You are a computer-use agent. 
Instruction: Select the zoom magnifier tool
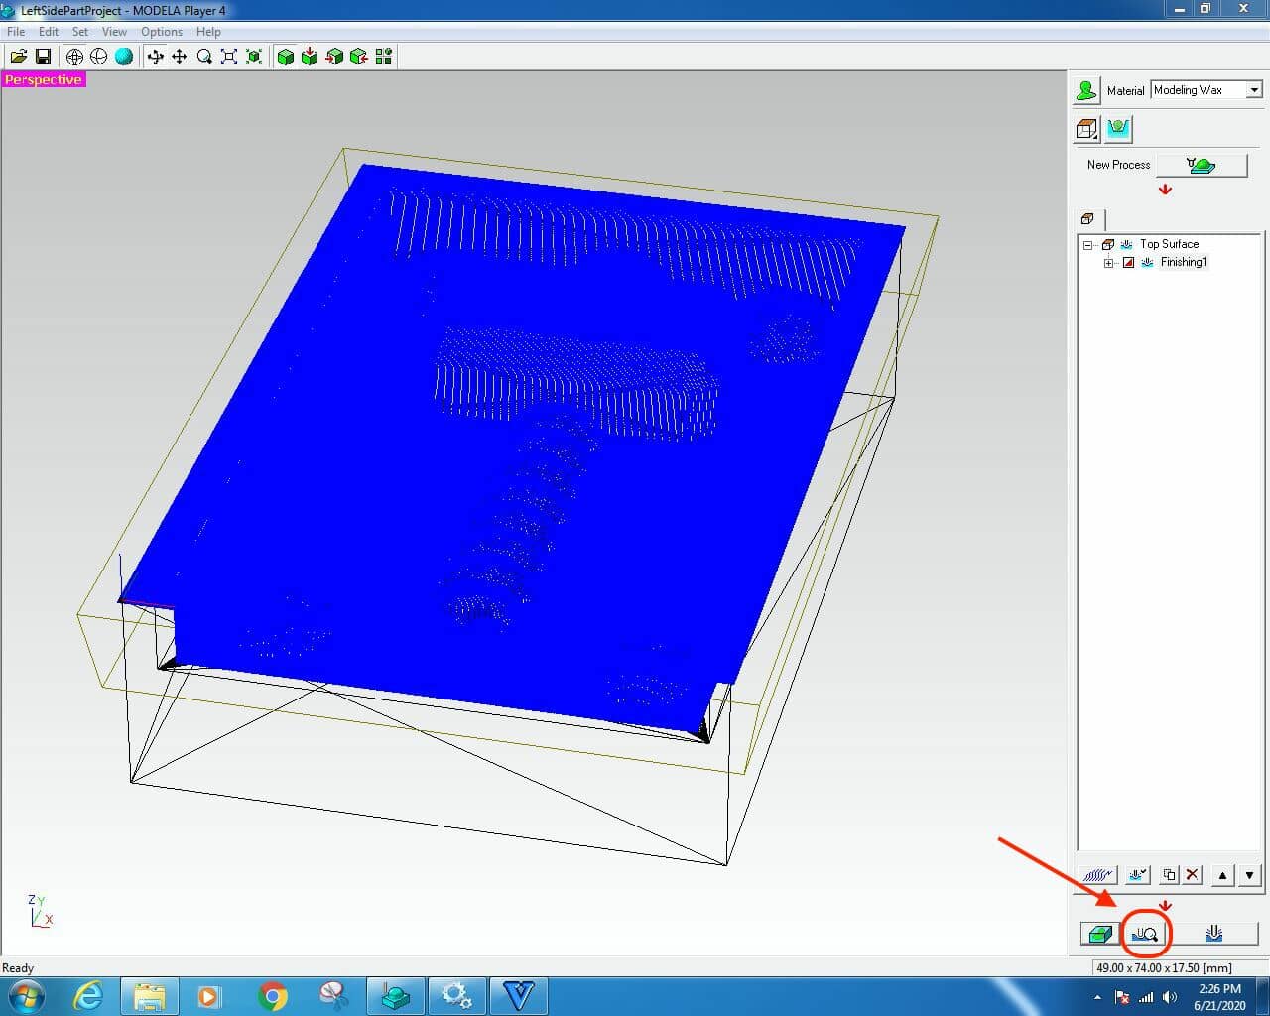coord(204,57)
